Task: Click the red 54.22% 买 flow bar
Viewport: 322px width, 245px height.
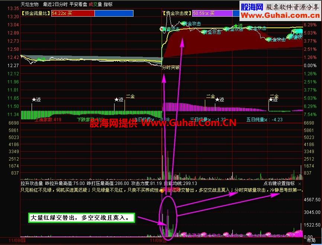Action: pos(73,13)
